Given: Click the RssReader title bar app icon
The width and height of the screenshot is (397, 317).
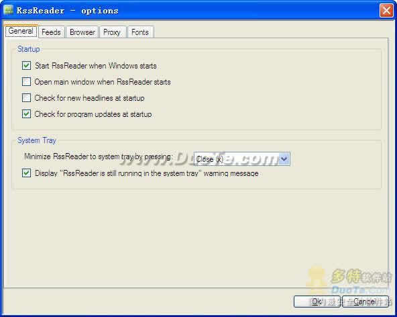Looking at the screenshot, I should pos(8,10).
